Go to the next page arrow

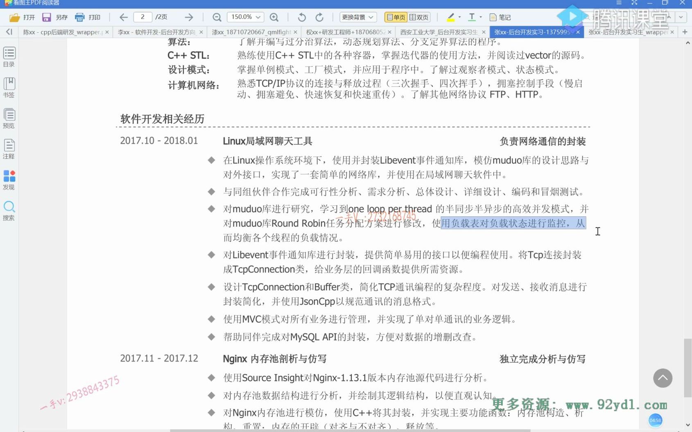pyautogui.click(x=189, y=17)
